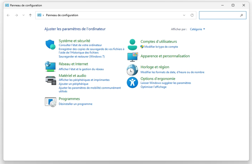Refresh the Panneau de configuration view
The height and width of the screenshot is (164, 252).
pyautogui.click(x=192, y=15)
